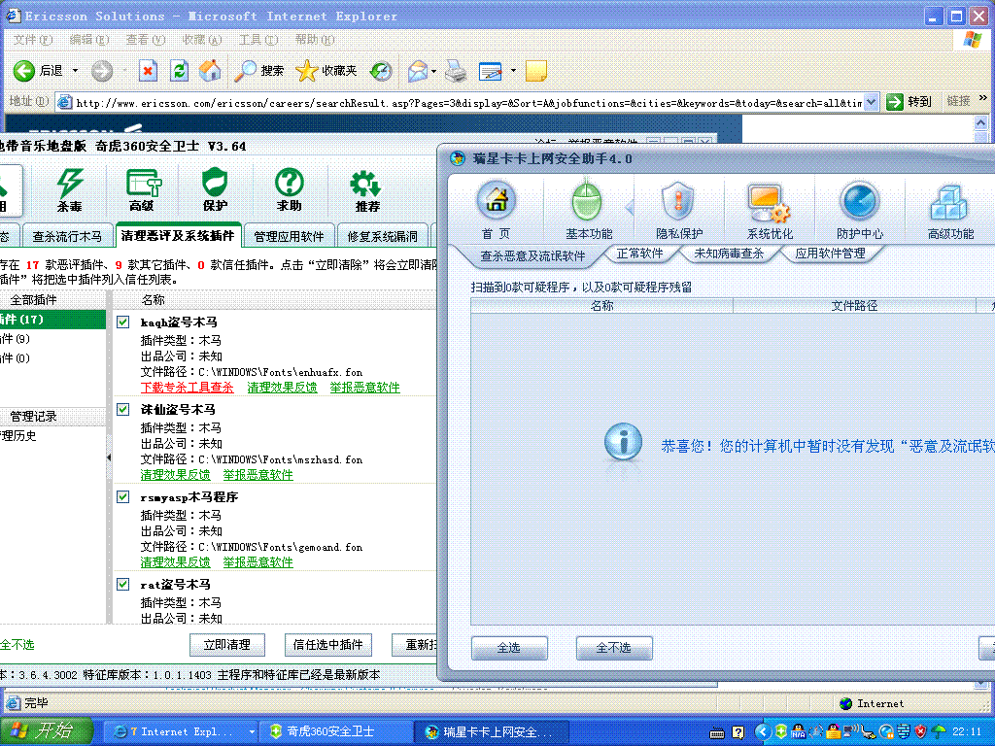Screen dimensions: 995x746
Task: Click the IE Back arrow icon
Action: pos(24,70)
